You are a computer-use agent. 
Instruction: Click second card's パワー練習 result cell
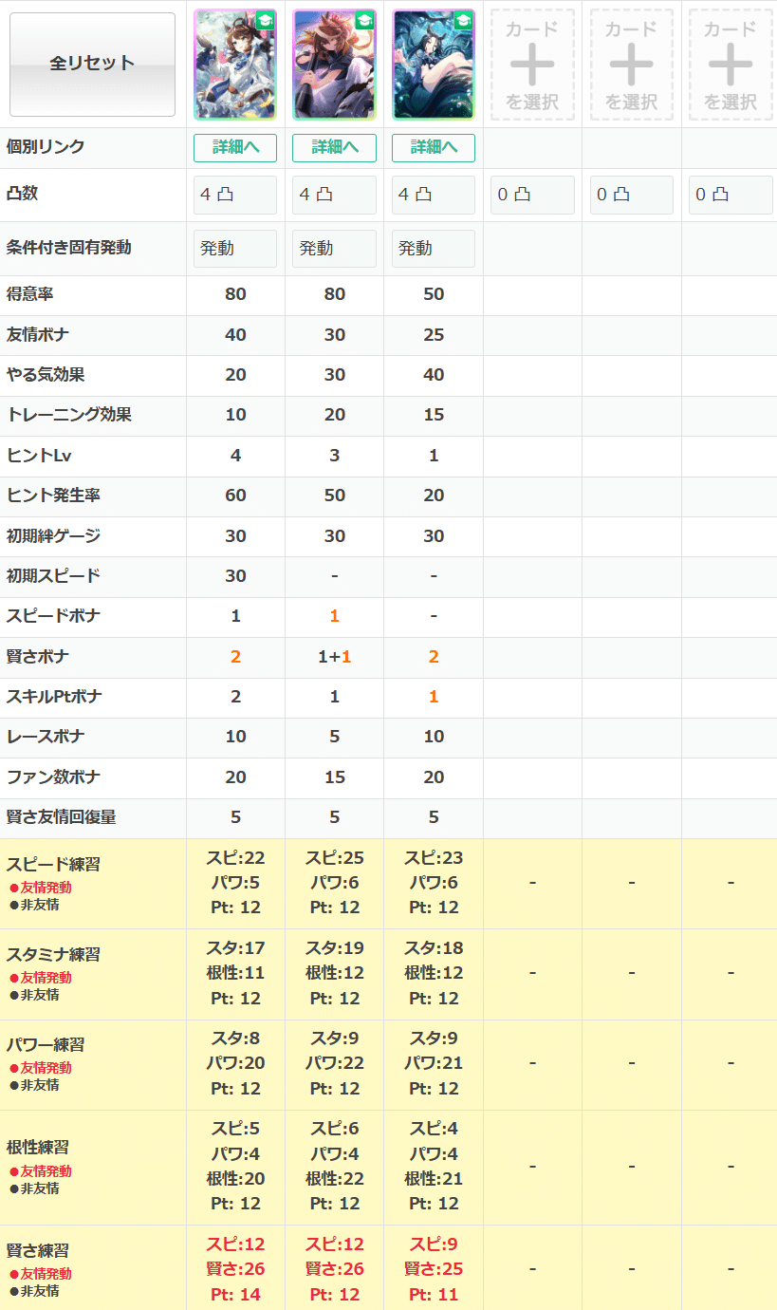coord(334,1063)
